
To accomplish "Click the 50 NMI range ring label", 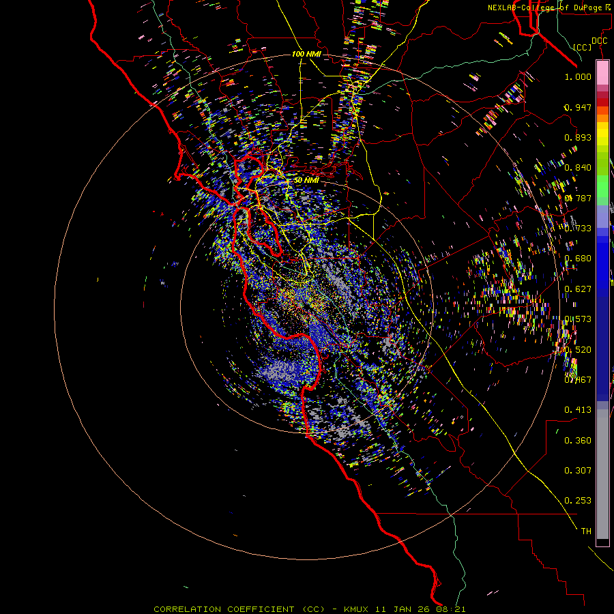I will 306,180.
